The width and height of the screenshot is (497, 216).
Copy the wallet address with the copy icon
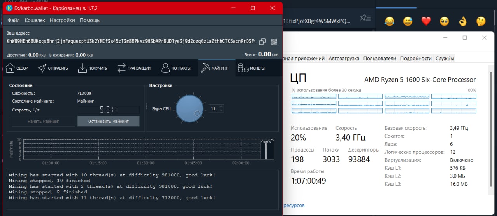click(262, 42)
